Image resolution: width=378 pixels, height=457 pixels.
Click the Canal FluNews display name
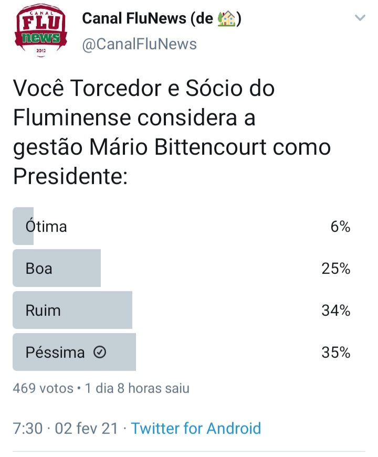[162, 19]
